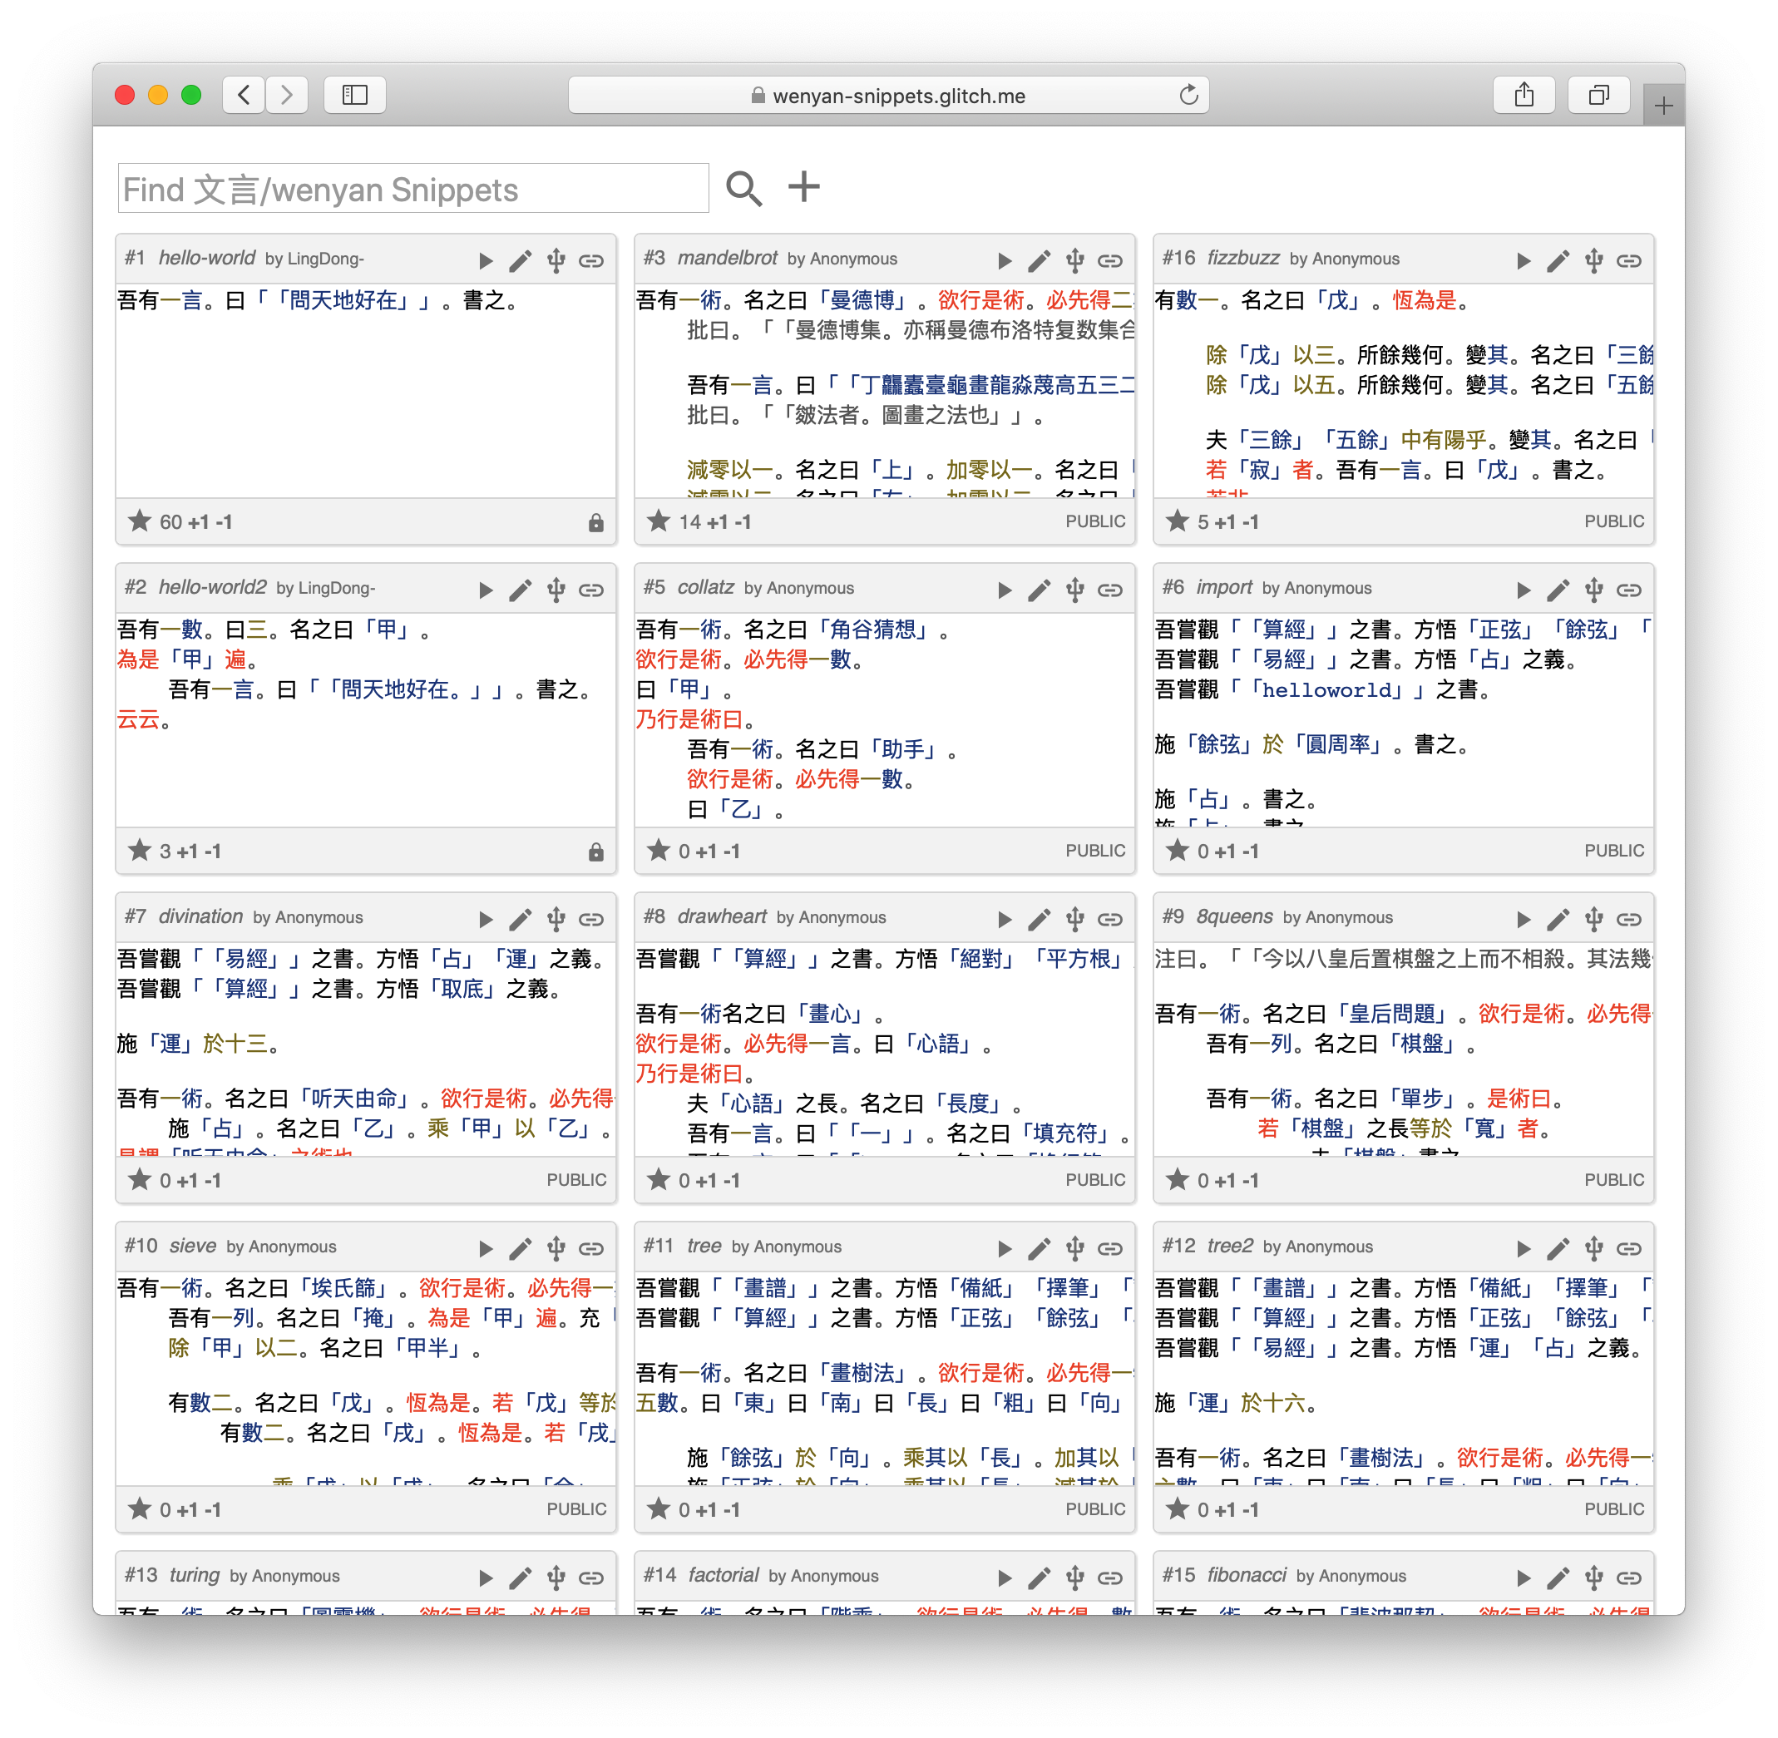Star the hello-world snippet
This screenshot has width=1778, height=1738.
140,521
